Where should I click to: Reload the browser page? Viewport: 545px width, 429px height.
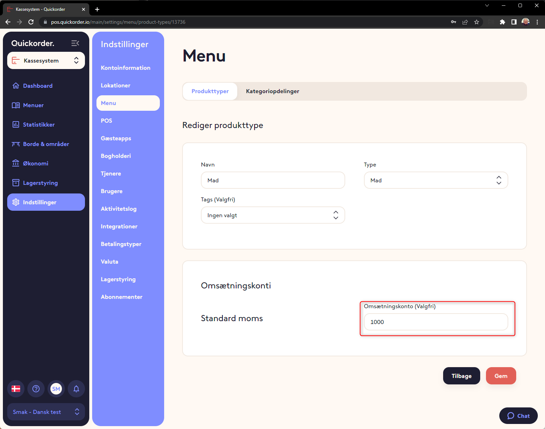tap(31, 22)
